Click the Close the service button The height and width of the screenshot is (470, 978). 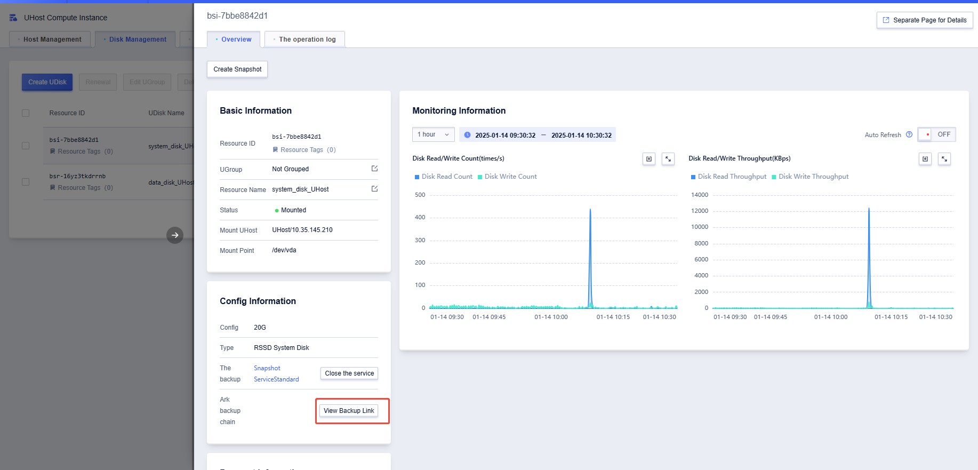[349, 373]
